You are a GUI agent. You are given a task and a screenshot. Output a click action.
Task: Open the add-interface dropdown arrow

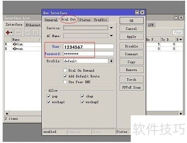[x=11, y=33]
